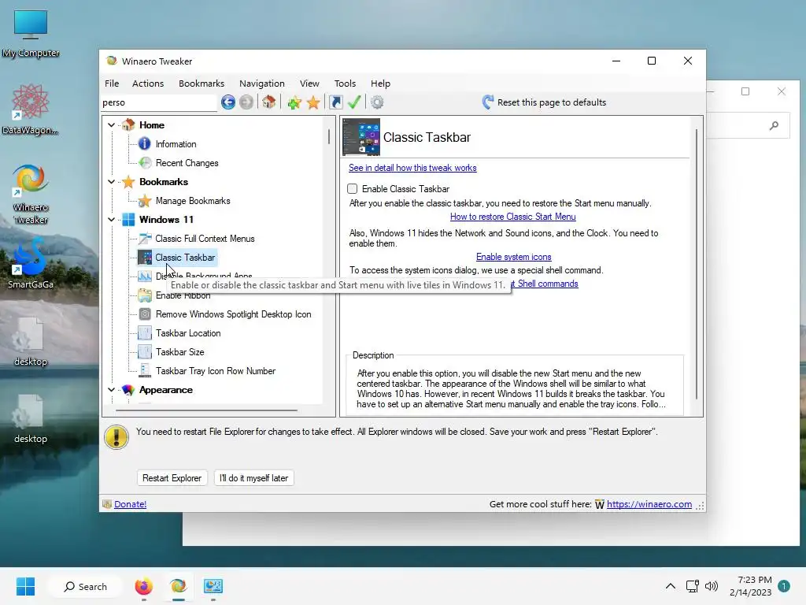806x605 pixels.
Task: Click Reset this page to defaults
Action: click(552, 102)
